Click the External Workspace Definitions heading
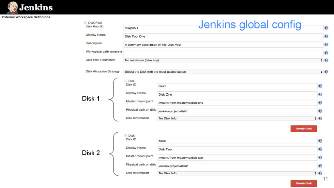334x188 pixels. point(26,17)
